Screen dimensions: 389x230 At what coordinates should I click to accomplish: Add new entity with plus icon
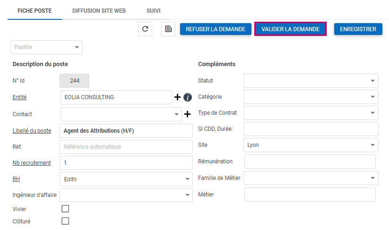[178, 97]
